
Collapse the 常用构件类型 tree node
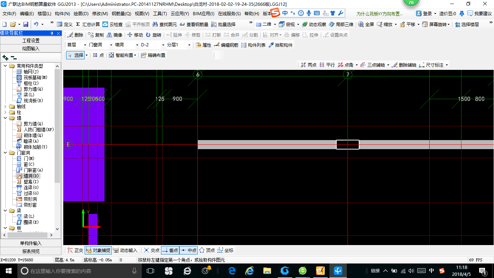click(5, 66)
